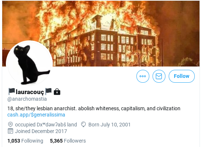Click the location pin icon
The width and height of the screenshot is (201, 147).
(x=10, y=125)
